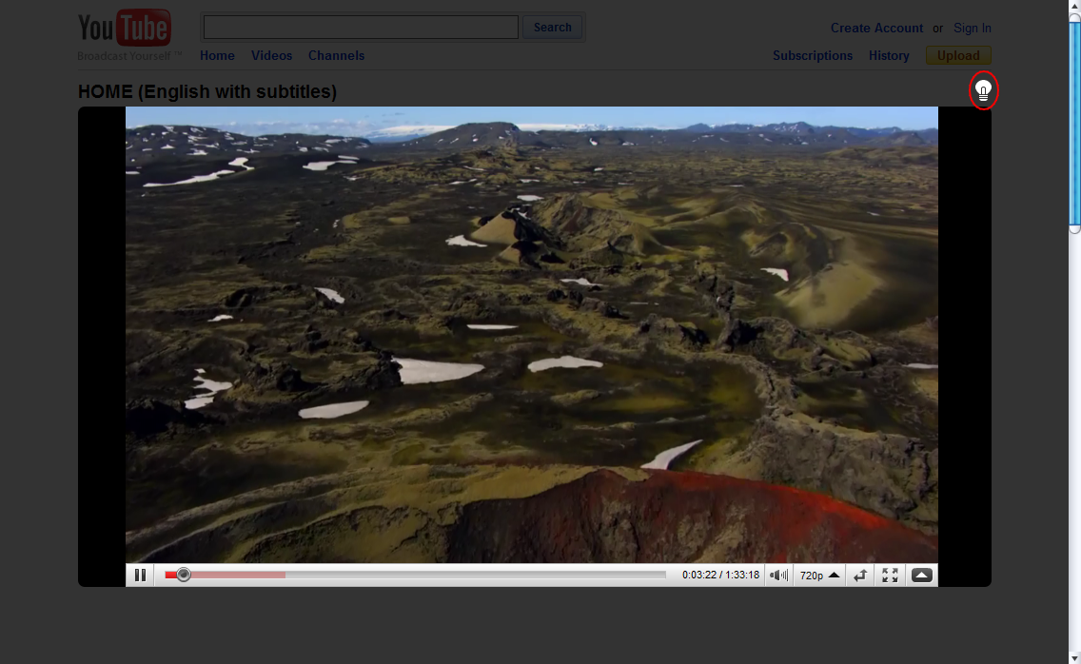This screenshot has height=664, width=1081.
Task: Toggle the lights-off lightbulb icon
Action: click(983, 90)
